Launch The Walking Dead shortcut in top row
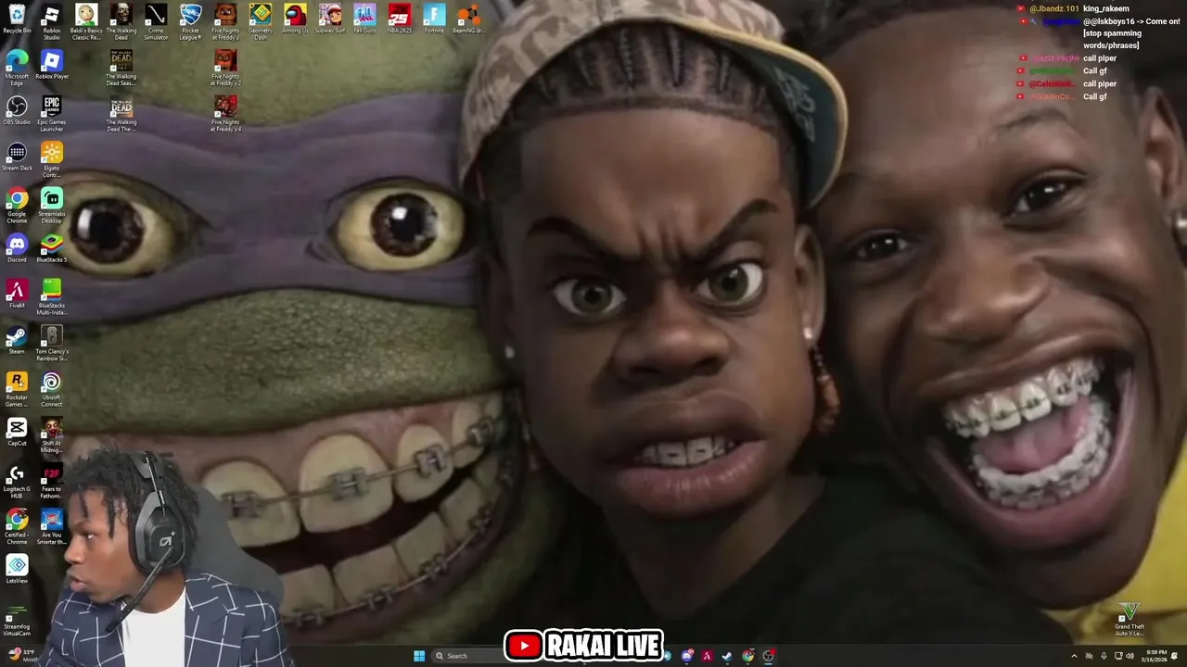Viewport: 1187px width, 667px height. coord(121,22)
